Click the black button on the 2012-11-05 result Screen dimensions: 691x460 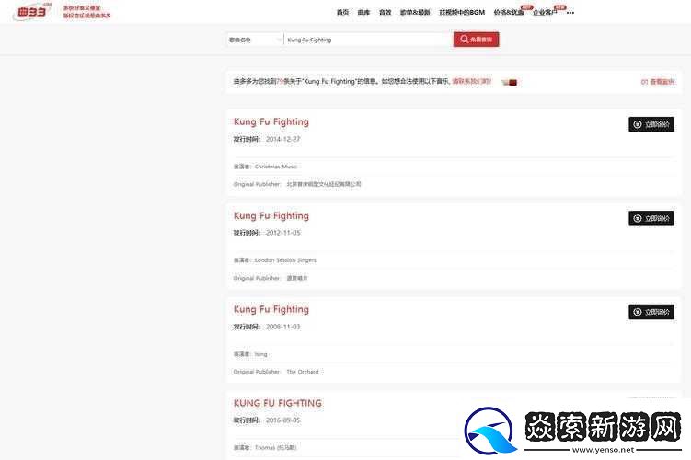[x=651, y=218]
